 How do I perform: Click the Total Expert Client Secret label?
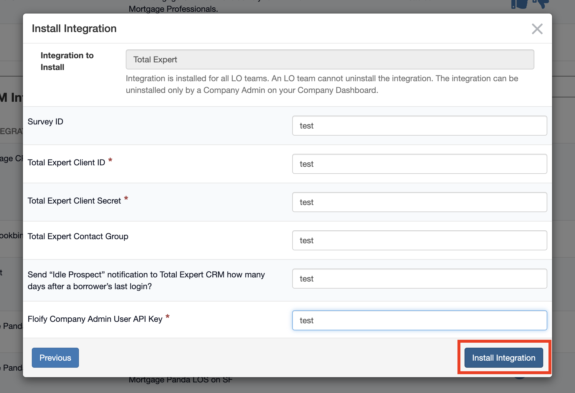(x=74, y=201)
